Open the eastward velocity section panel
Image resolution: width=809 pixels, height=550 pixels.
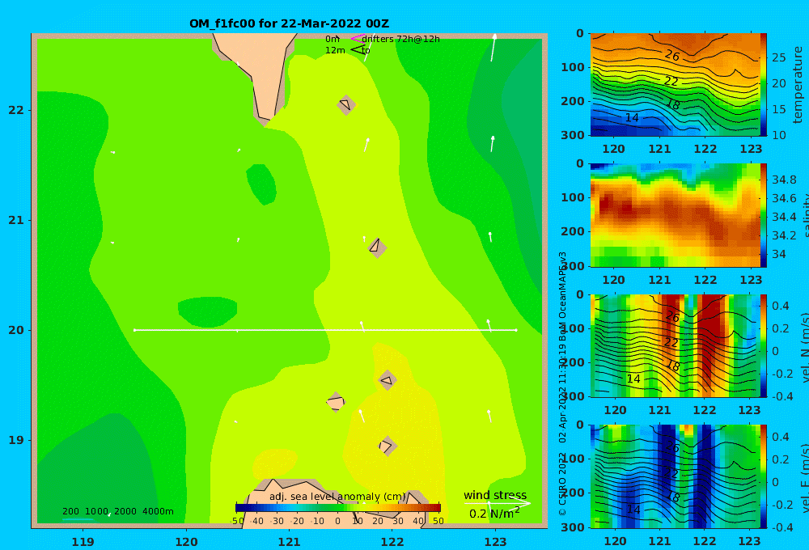675,476
